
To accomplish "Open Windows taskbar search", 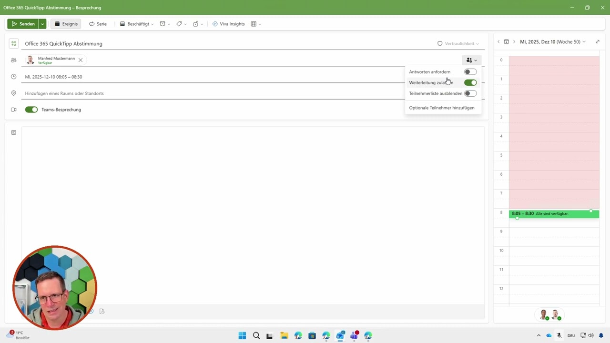I will click(256, 335).
